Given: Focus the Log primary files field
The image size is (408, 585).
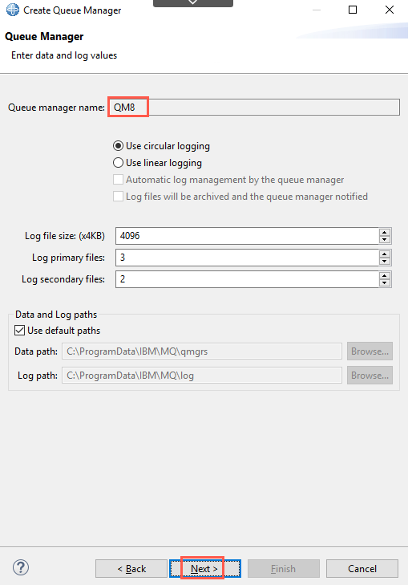Looking at the screenshot, I should [247, 258].
